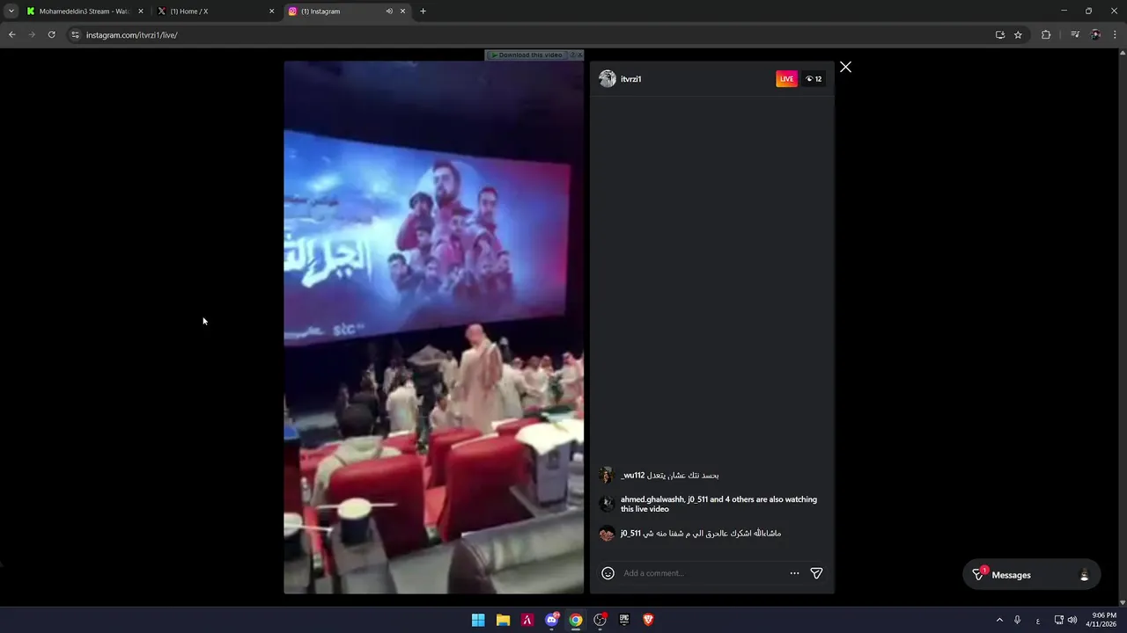This screenshot has width=1127, height=633.
Task: Go forward in browser history
Action: [32, 35]
